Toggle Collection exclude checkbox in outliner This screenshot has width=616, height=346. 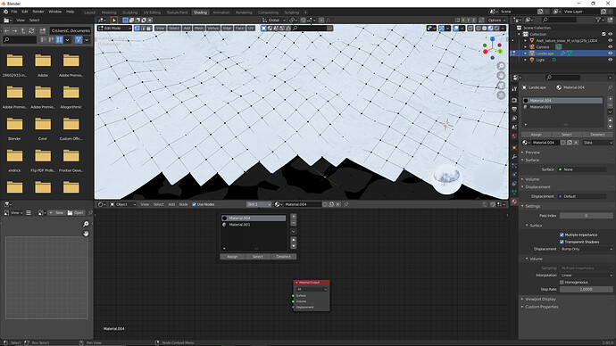tap(604, 34)
